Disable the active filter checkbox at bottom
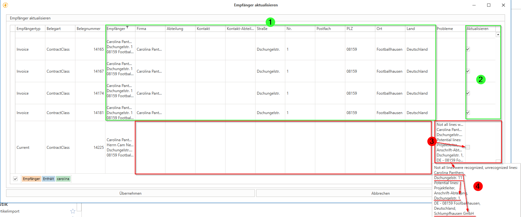521x217 pixels. pos(15,179)
